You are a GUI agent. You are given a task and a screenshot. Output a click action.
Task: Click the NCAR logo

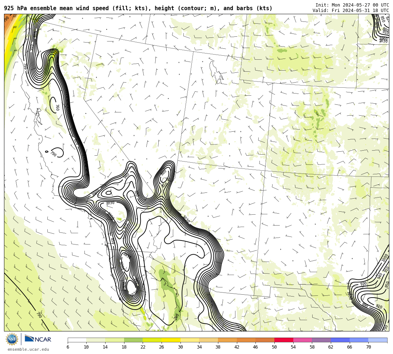(38, 339)
